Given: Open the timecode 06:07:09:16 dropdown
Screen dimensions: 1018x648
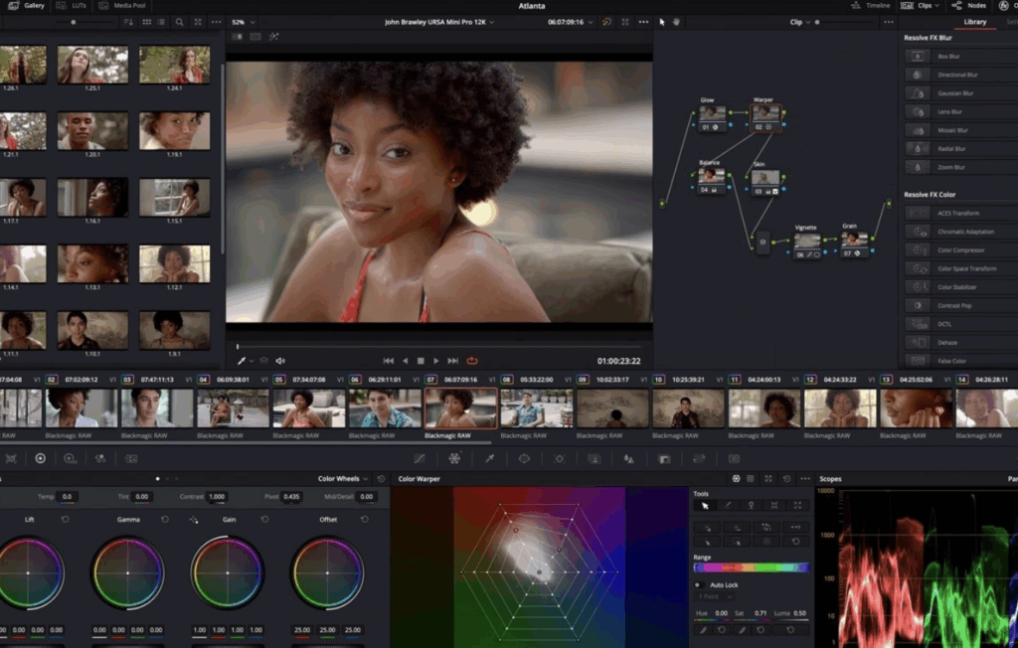Looking at the screenshot, I should (x=570, y=22).
